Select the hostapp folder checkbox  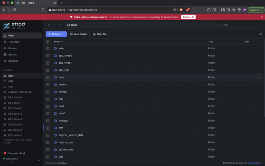click(x=48, y=121)
